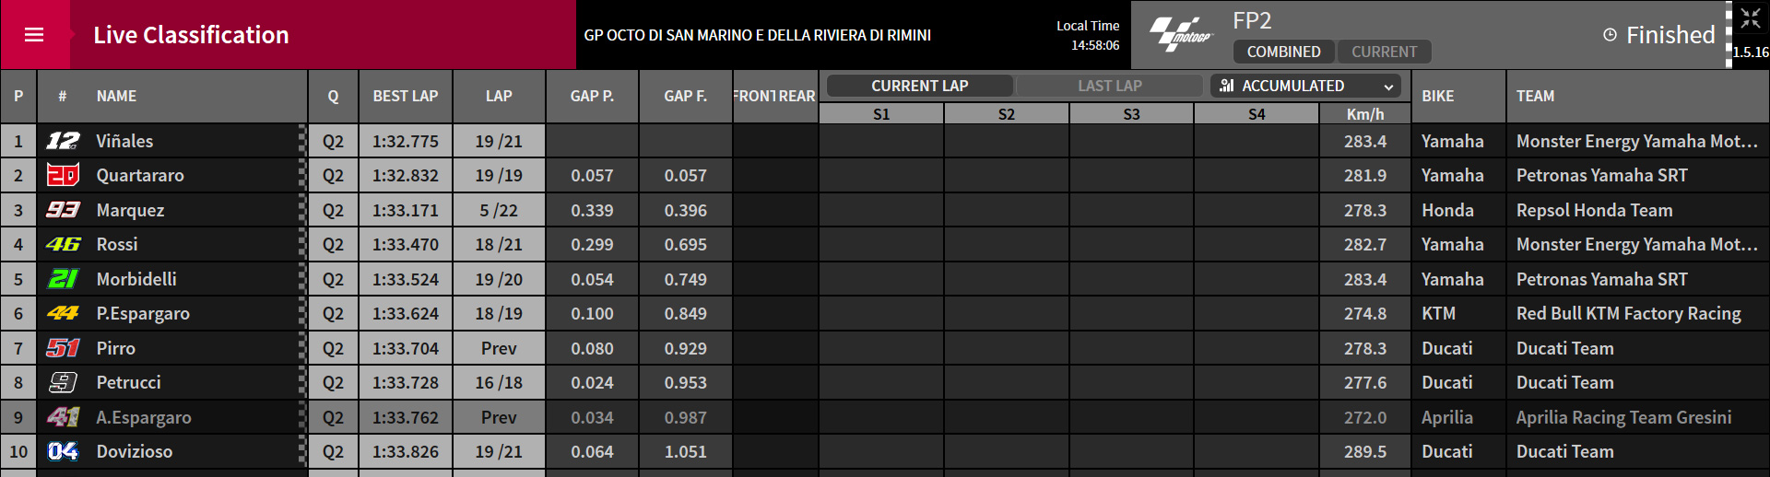
Task: Select rider name A.Espargaro
Action: [x=144, y=417]
